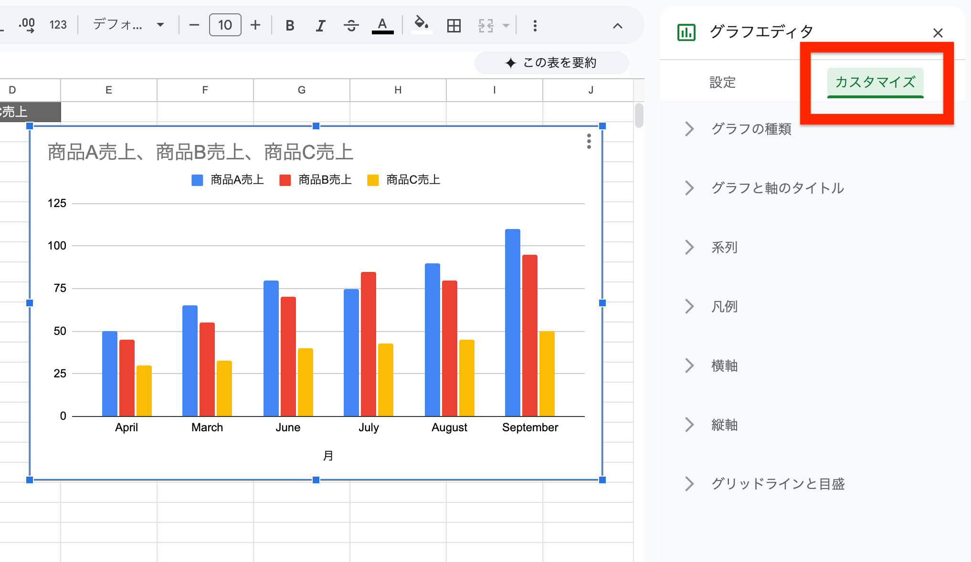Click the decrease decimal places icon
The height and width of the screenshot is (562, 971).
click(27, 25)
